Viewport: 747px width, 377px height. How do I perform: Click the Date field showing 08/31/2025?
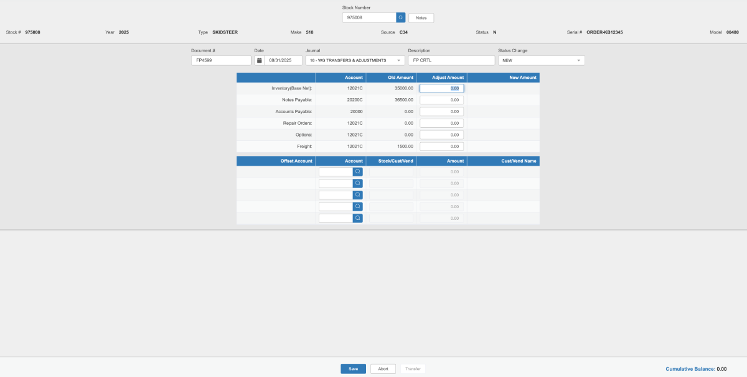(x=283, y=60)
